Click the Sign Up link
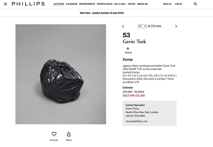Viewport: 213px width, 147px height. [x=167, y=4]
